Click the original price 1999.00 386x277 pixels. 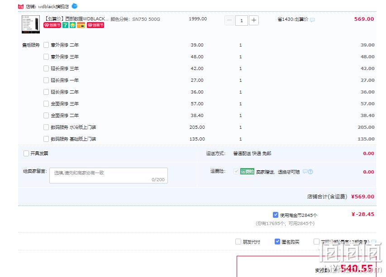[198, 19]
